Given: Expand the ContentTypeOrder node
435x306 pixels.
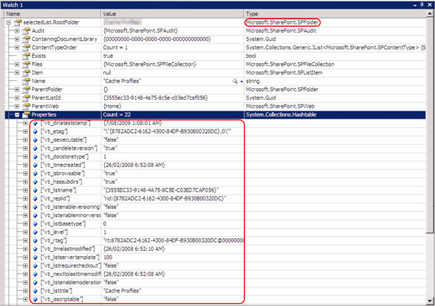Looking at the screenshot, I should 17,48.
